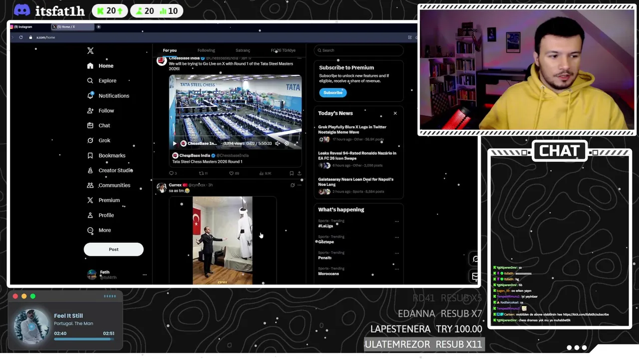Click the Feel It Still album art
This screenshot has height=359, width=639.
[31, 327]
